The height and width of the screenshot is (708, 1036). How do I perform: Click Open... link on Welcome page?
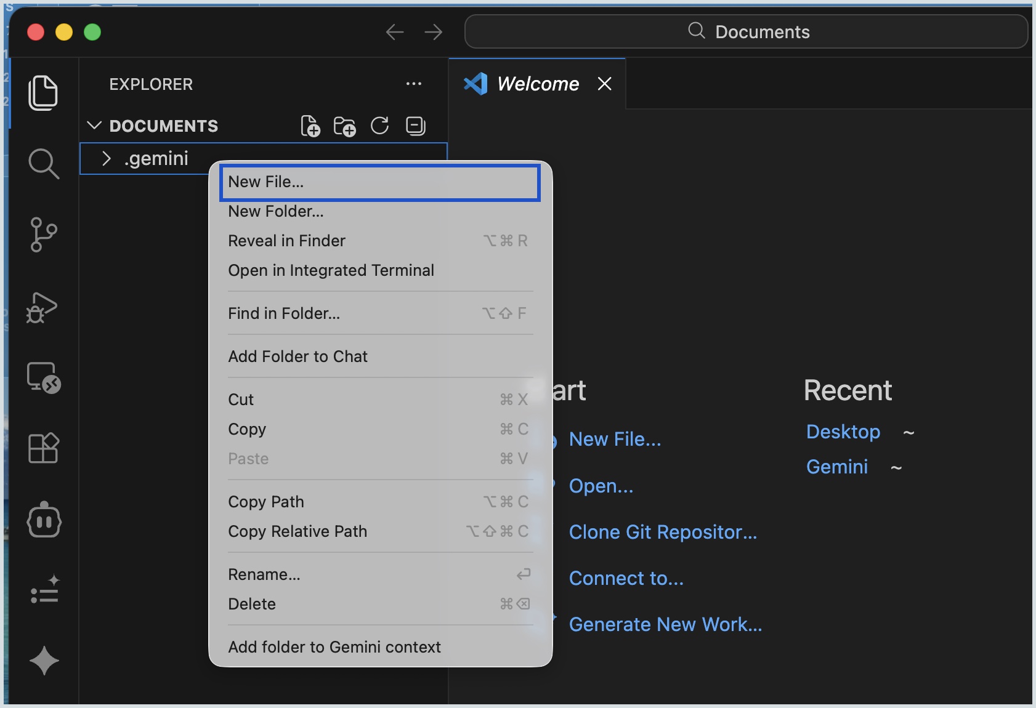pos(601,486)
